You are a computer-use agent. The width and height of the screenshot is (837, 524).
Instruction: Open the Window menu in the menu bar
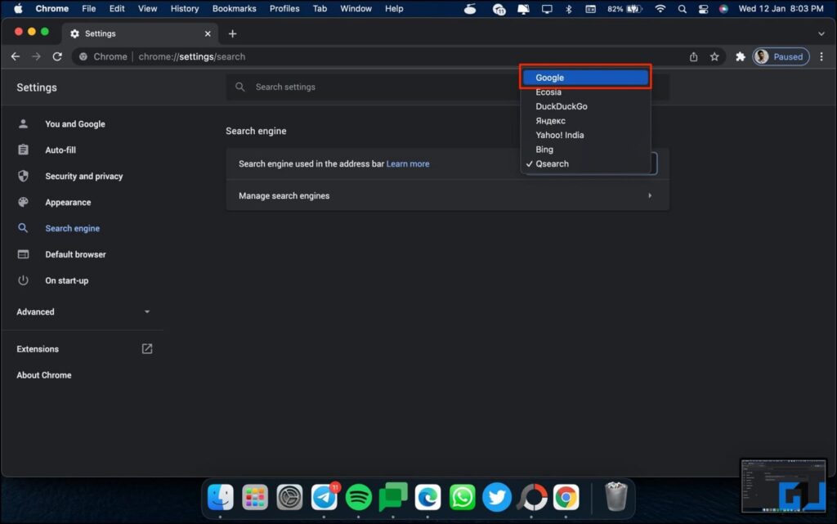(x=356, y=8)
